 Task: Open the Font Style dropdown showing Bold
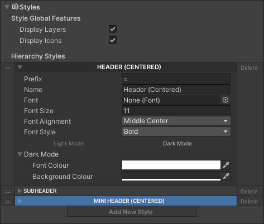[x=176, y=132]
